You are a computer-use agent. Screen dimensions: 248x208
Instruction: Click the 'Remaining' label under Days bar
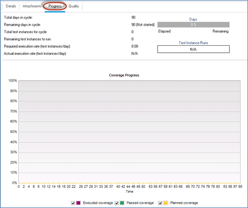(x=221, y=31)
